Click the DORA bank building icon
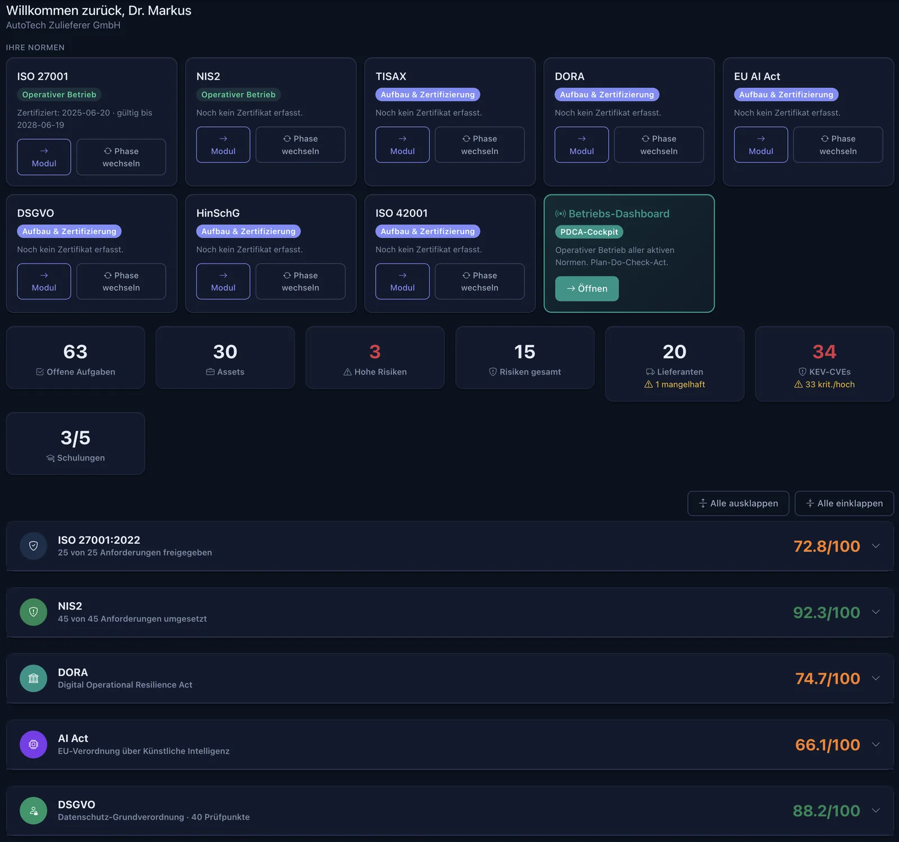 (x=33, y=678)
